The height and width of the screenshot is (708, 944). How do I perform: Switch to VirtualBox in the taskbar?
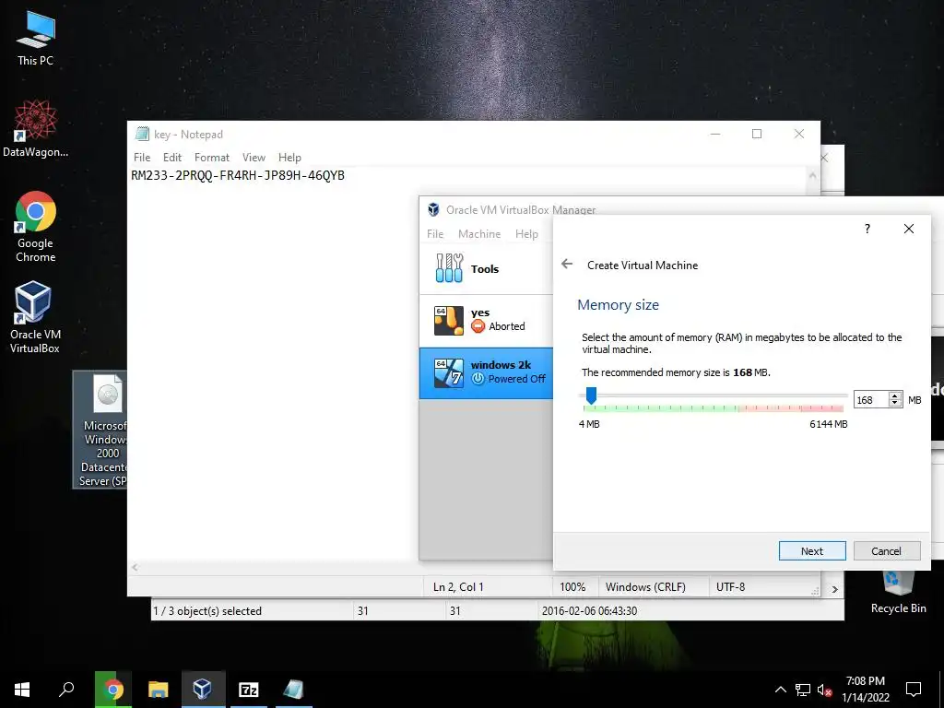click(203, 690)
